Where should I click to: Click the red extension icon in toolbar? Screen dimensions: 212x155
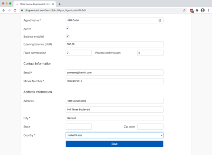(x=192, y=10)
